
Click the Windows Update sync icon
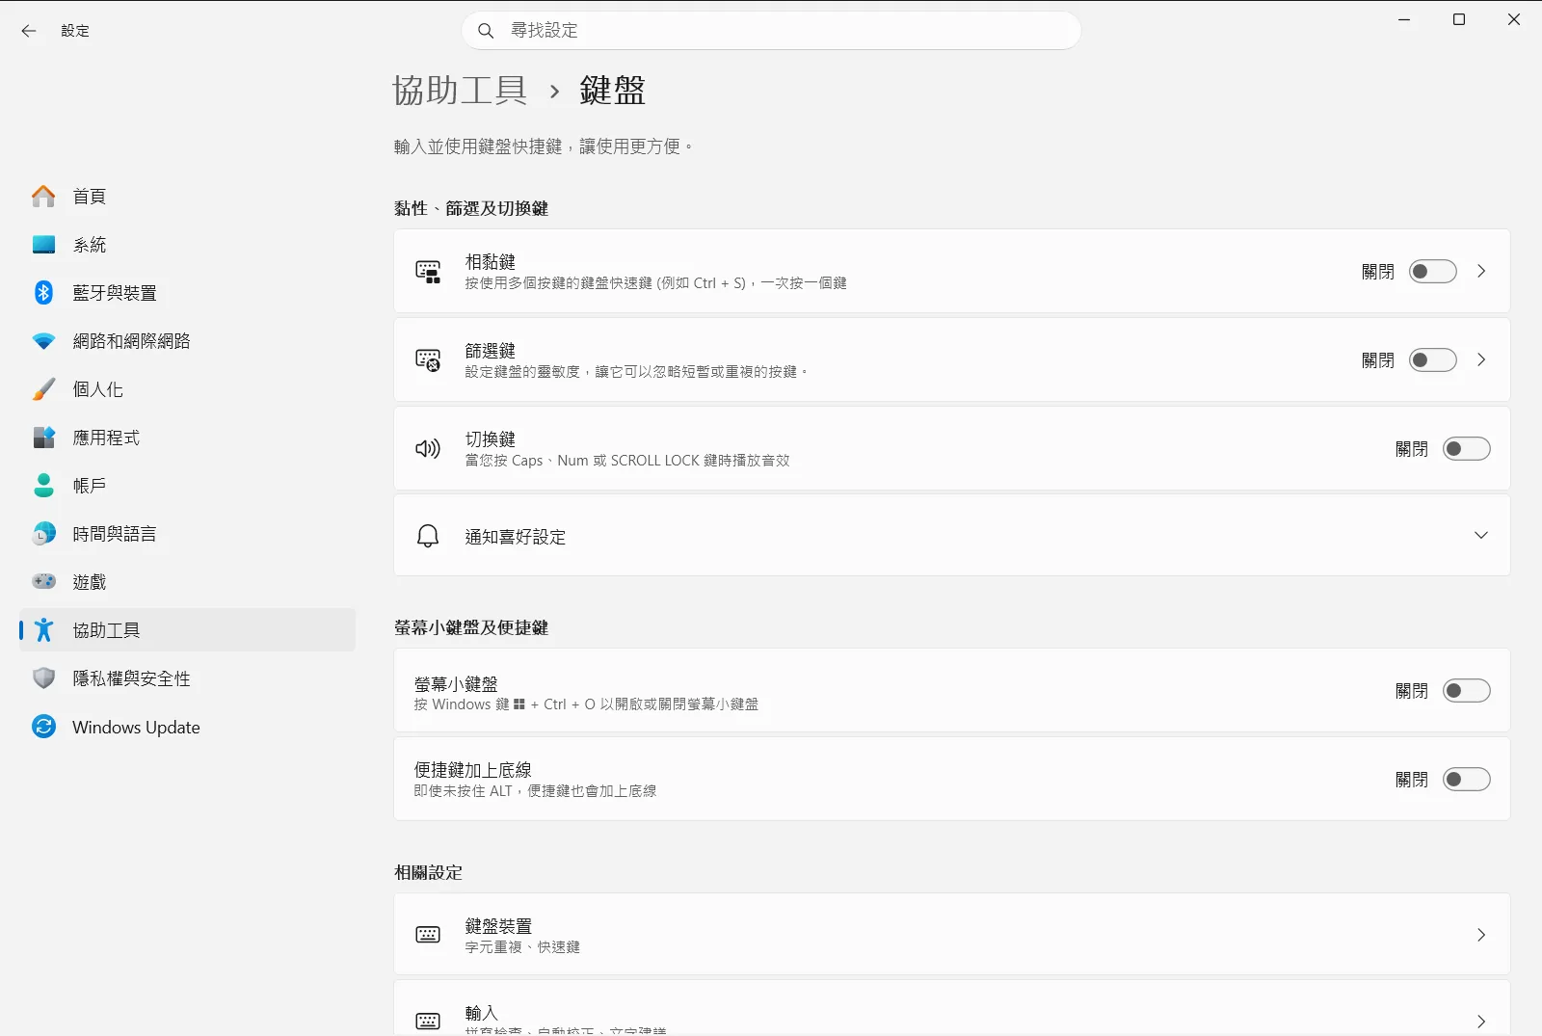click(x=43, y=727)
